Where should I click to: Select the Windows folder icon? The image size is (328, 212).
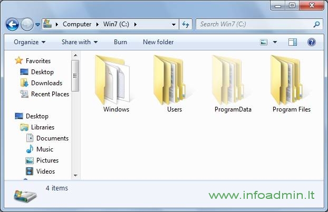[x=113, y=80]
